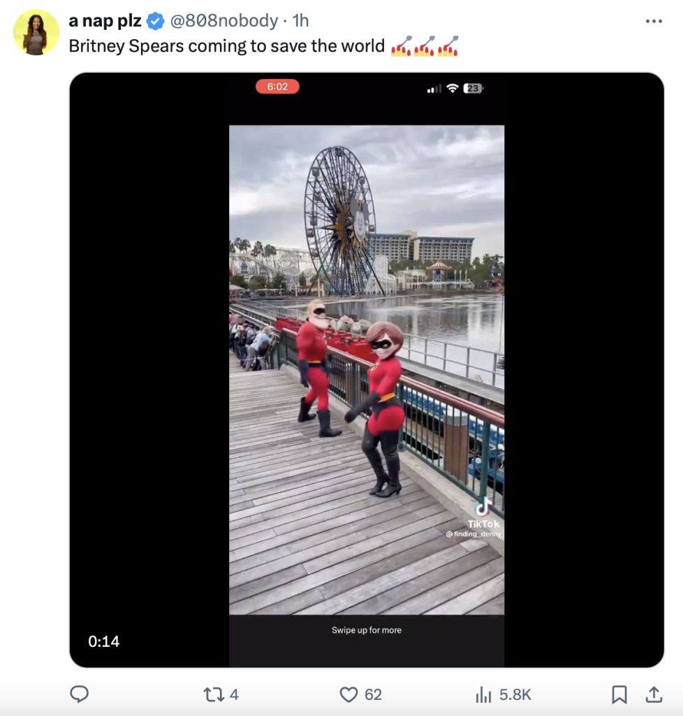Screen dimensions: 683x716
Task: Click the "Swipe up for more" text
Action: tap(367, 630)
